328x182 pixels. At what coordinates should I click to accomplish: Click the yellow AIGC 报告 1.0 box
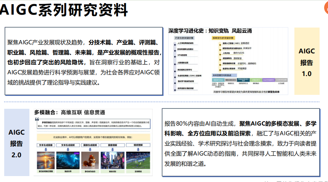point(307,61)
